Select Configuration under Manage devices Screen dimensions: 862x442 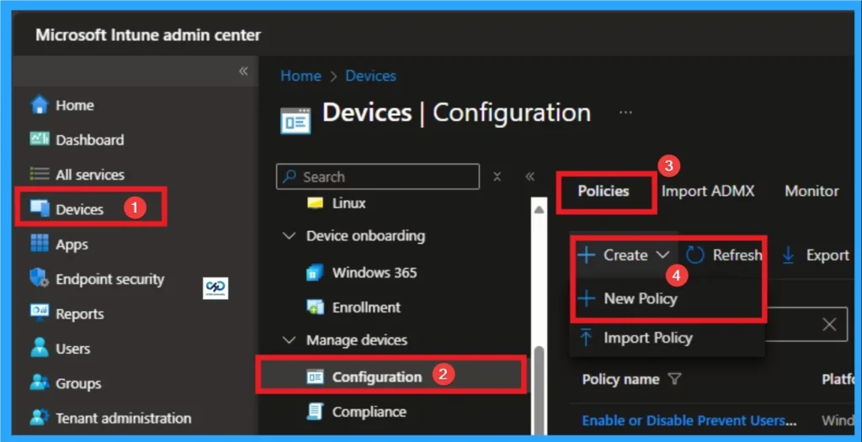[x=377, y=376]
